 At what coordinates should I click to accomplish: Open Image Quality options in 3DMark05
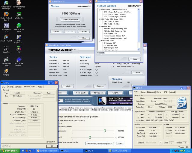click(x=81, y=93)
